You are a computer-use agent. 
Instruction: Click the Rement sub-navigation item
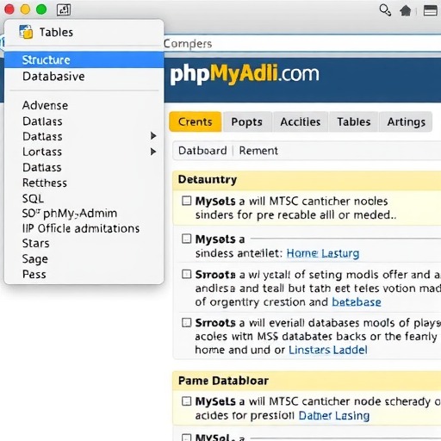pos(258,151)
